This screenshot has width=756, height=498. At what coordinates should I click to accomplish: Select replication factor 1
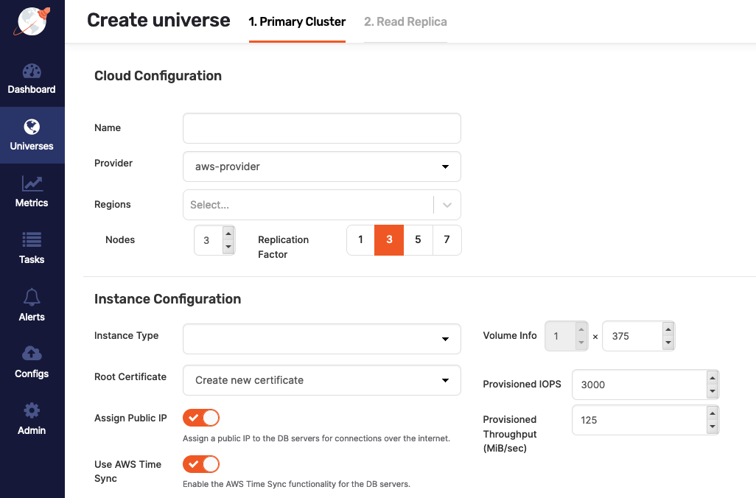click(360, 239)
